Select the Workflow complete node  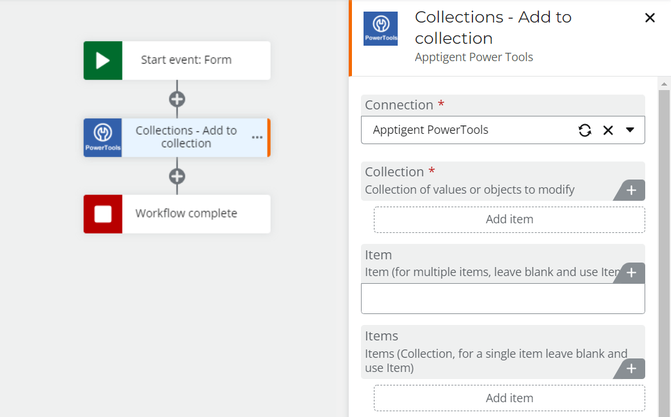coord(177,214)
